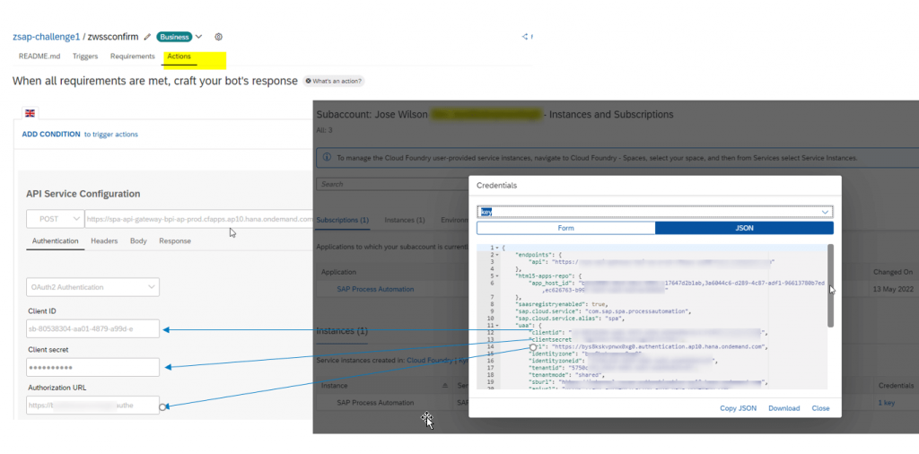Click the Authorization URL input field

(x=92, y=406)
